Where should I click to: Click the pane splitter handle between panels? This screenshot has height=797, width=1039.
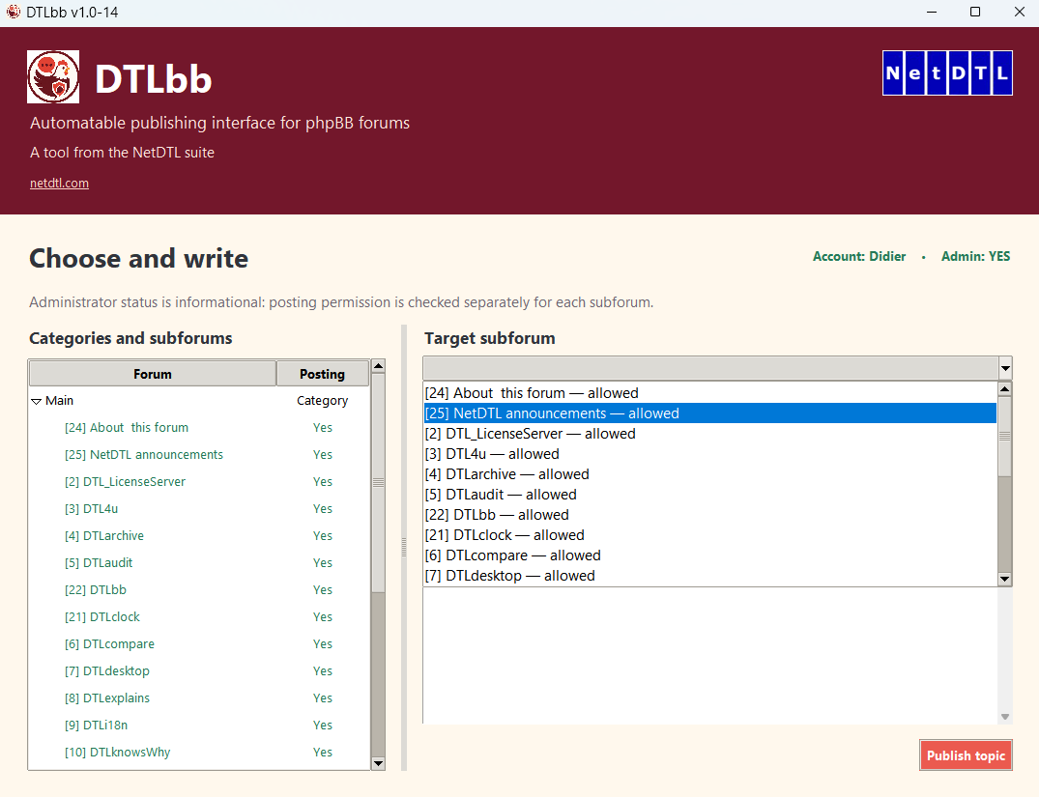(x=404, y=547)
